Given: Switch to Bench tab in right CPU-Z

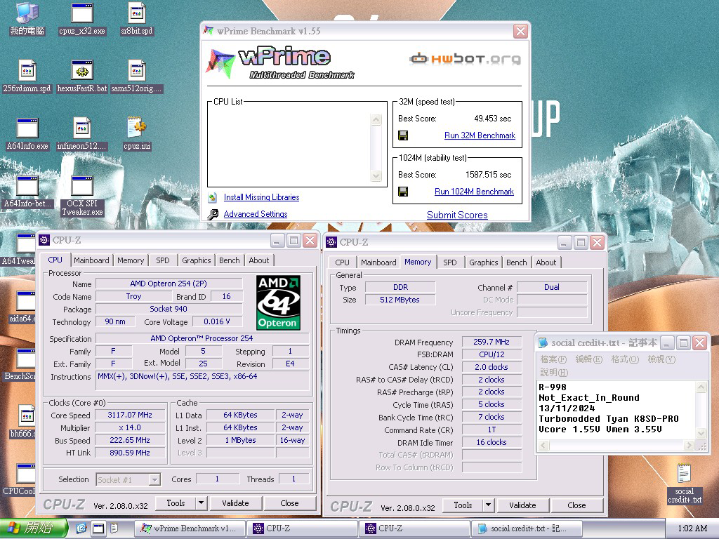Looking at the screenshot, I should [516, 262].
